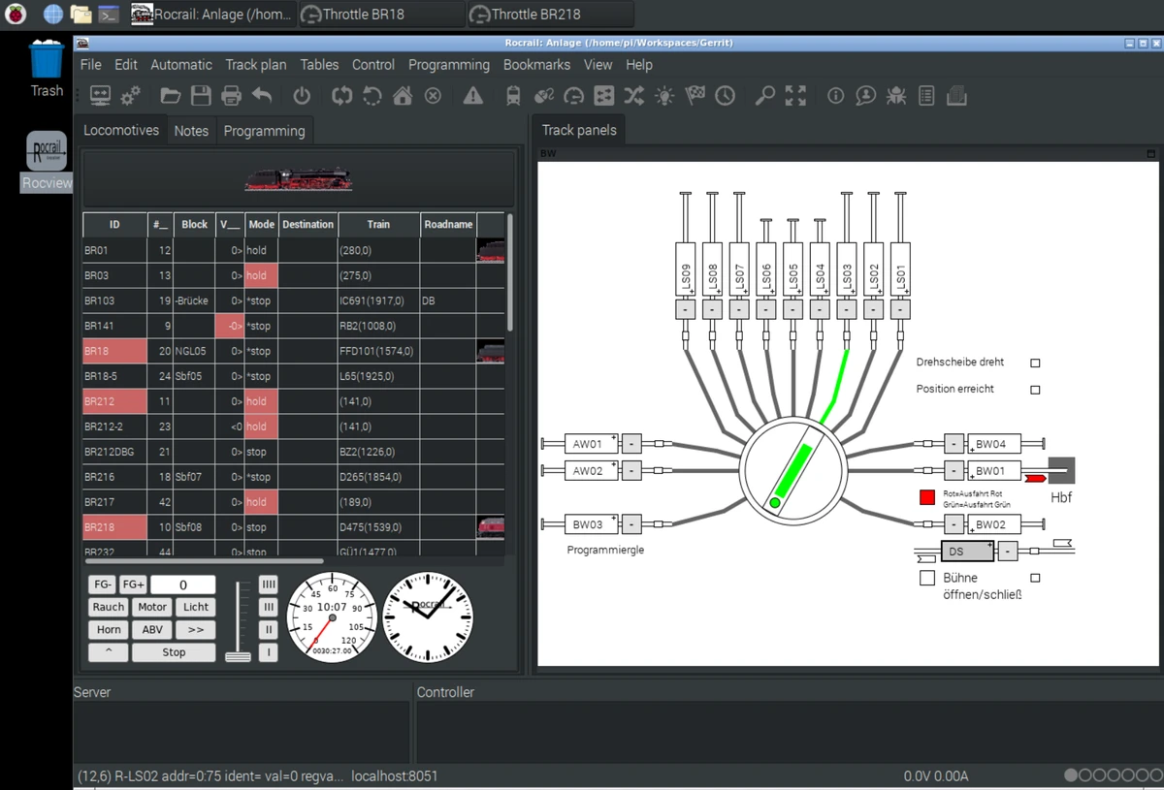Click the emergency warning triangle icon
Image resolution: width=1164 pixels, height=790 pixels.
point(472,96)
